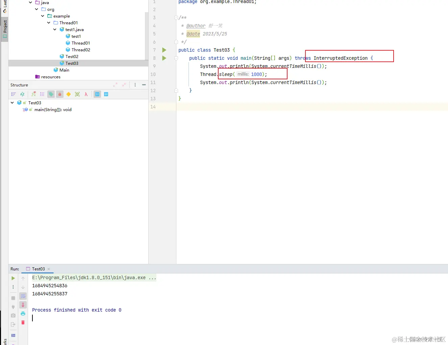Collapse the test1.java file node
This screenshot has height=345, width=448.
click(x=55, y=29)
